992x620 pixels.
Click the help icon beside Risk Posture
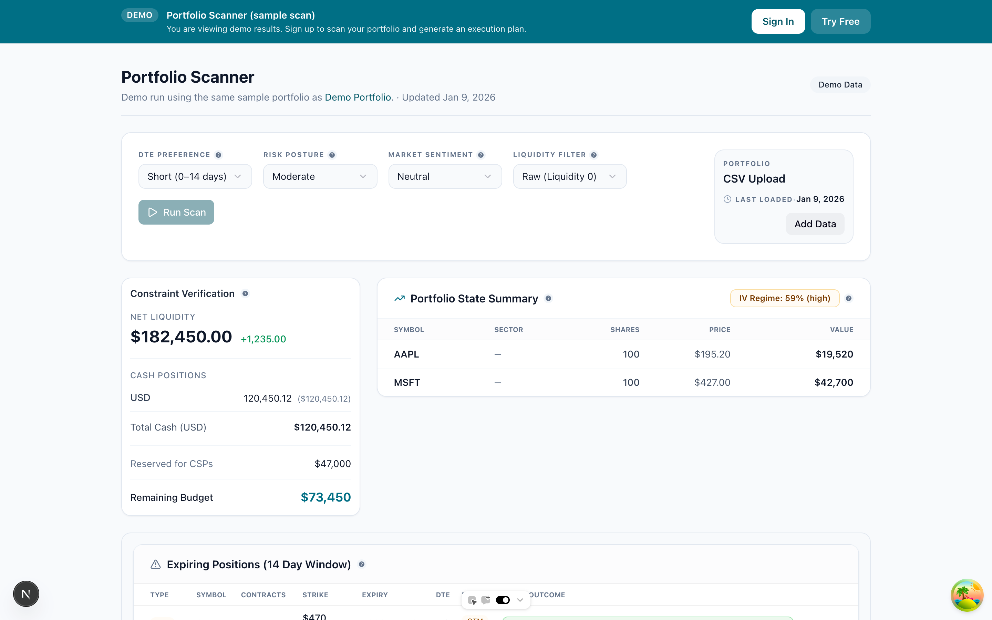(332, 155)
